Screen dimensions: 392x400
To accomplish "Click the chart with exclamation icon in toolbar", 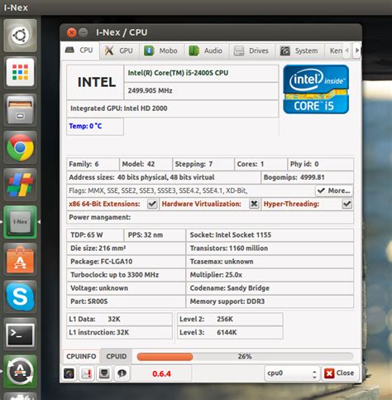I will point(87,373).
